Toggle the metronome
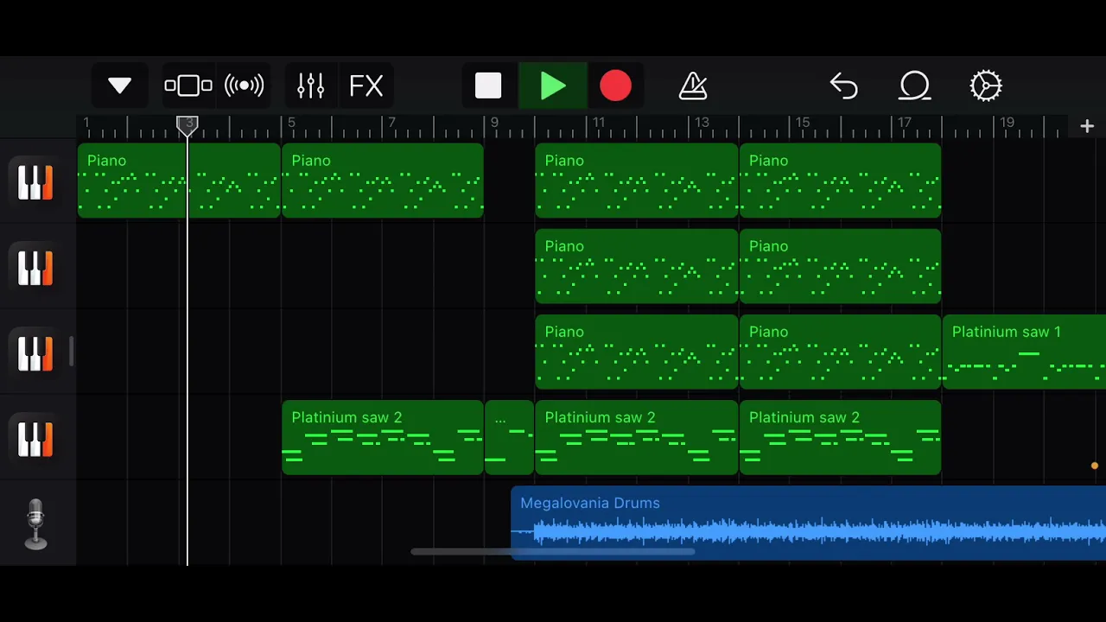The image size is (1106, 622). [x=693, y=86]
